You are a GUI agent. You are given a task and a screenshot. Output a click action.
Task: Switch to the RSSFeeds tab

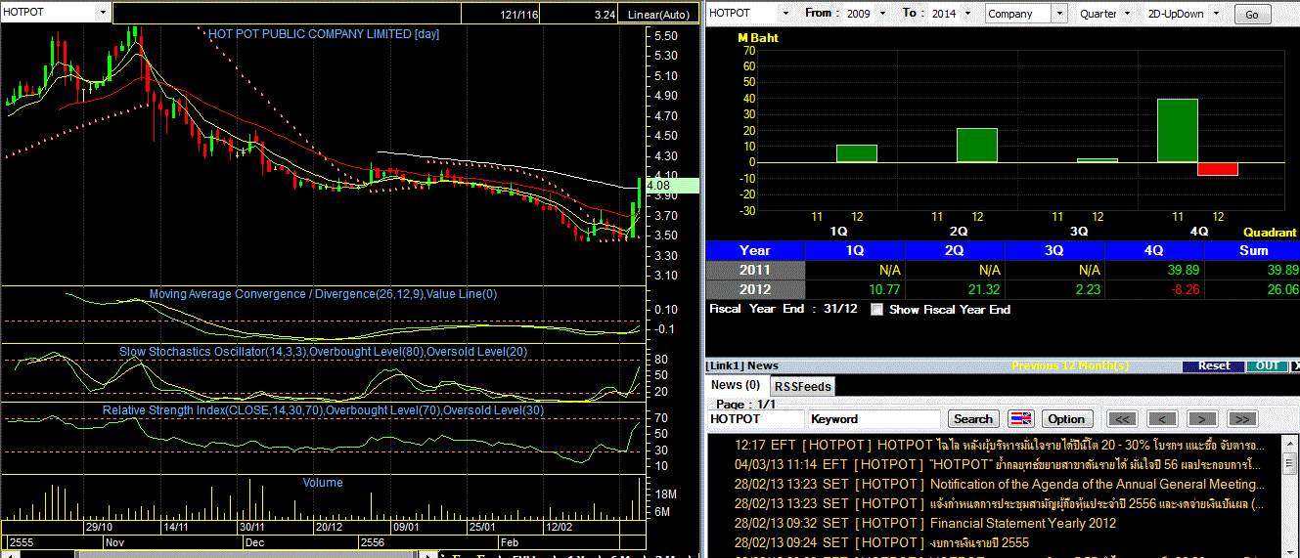802,386
